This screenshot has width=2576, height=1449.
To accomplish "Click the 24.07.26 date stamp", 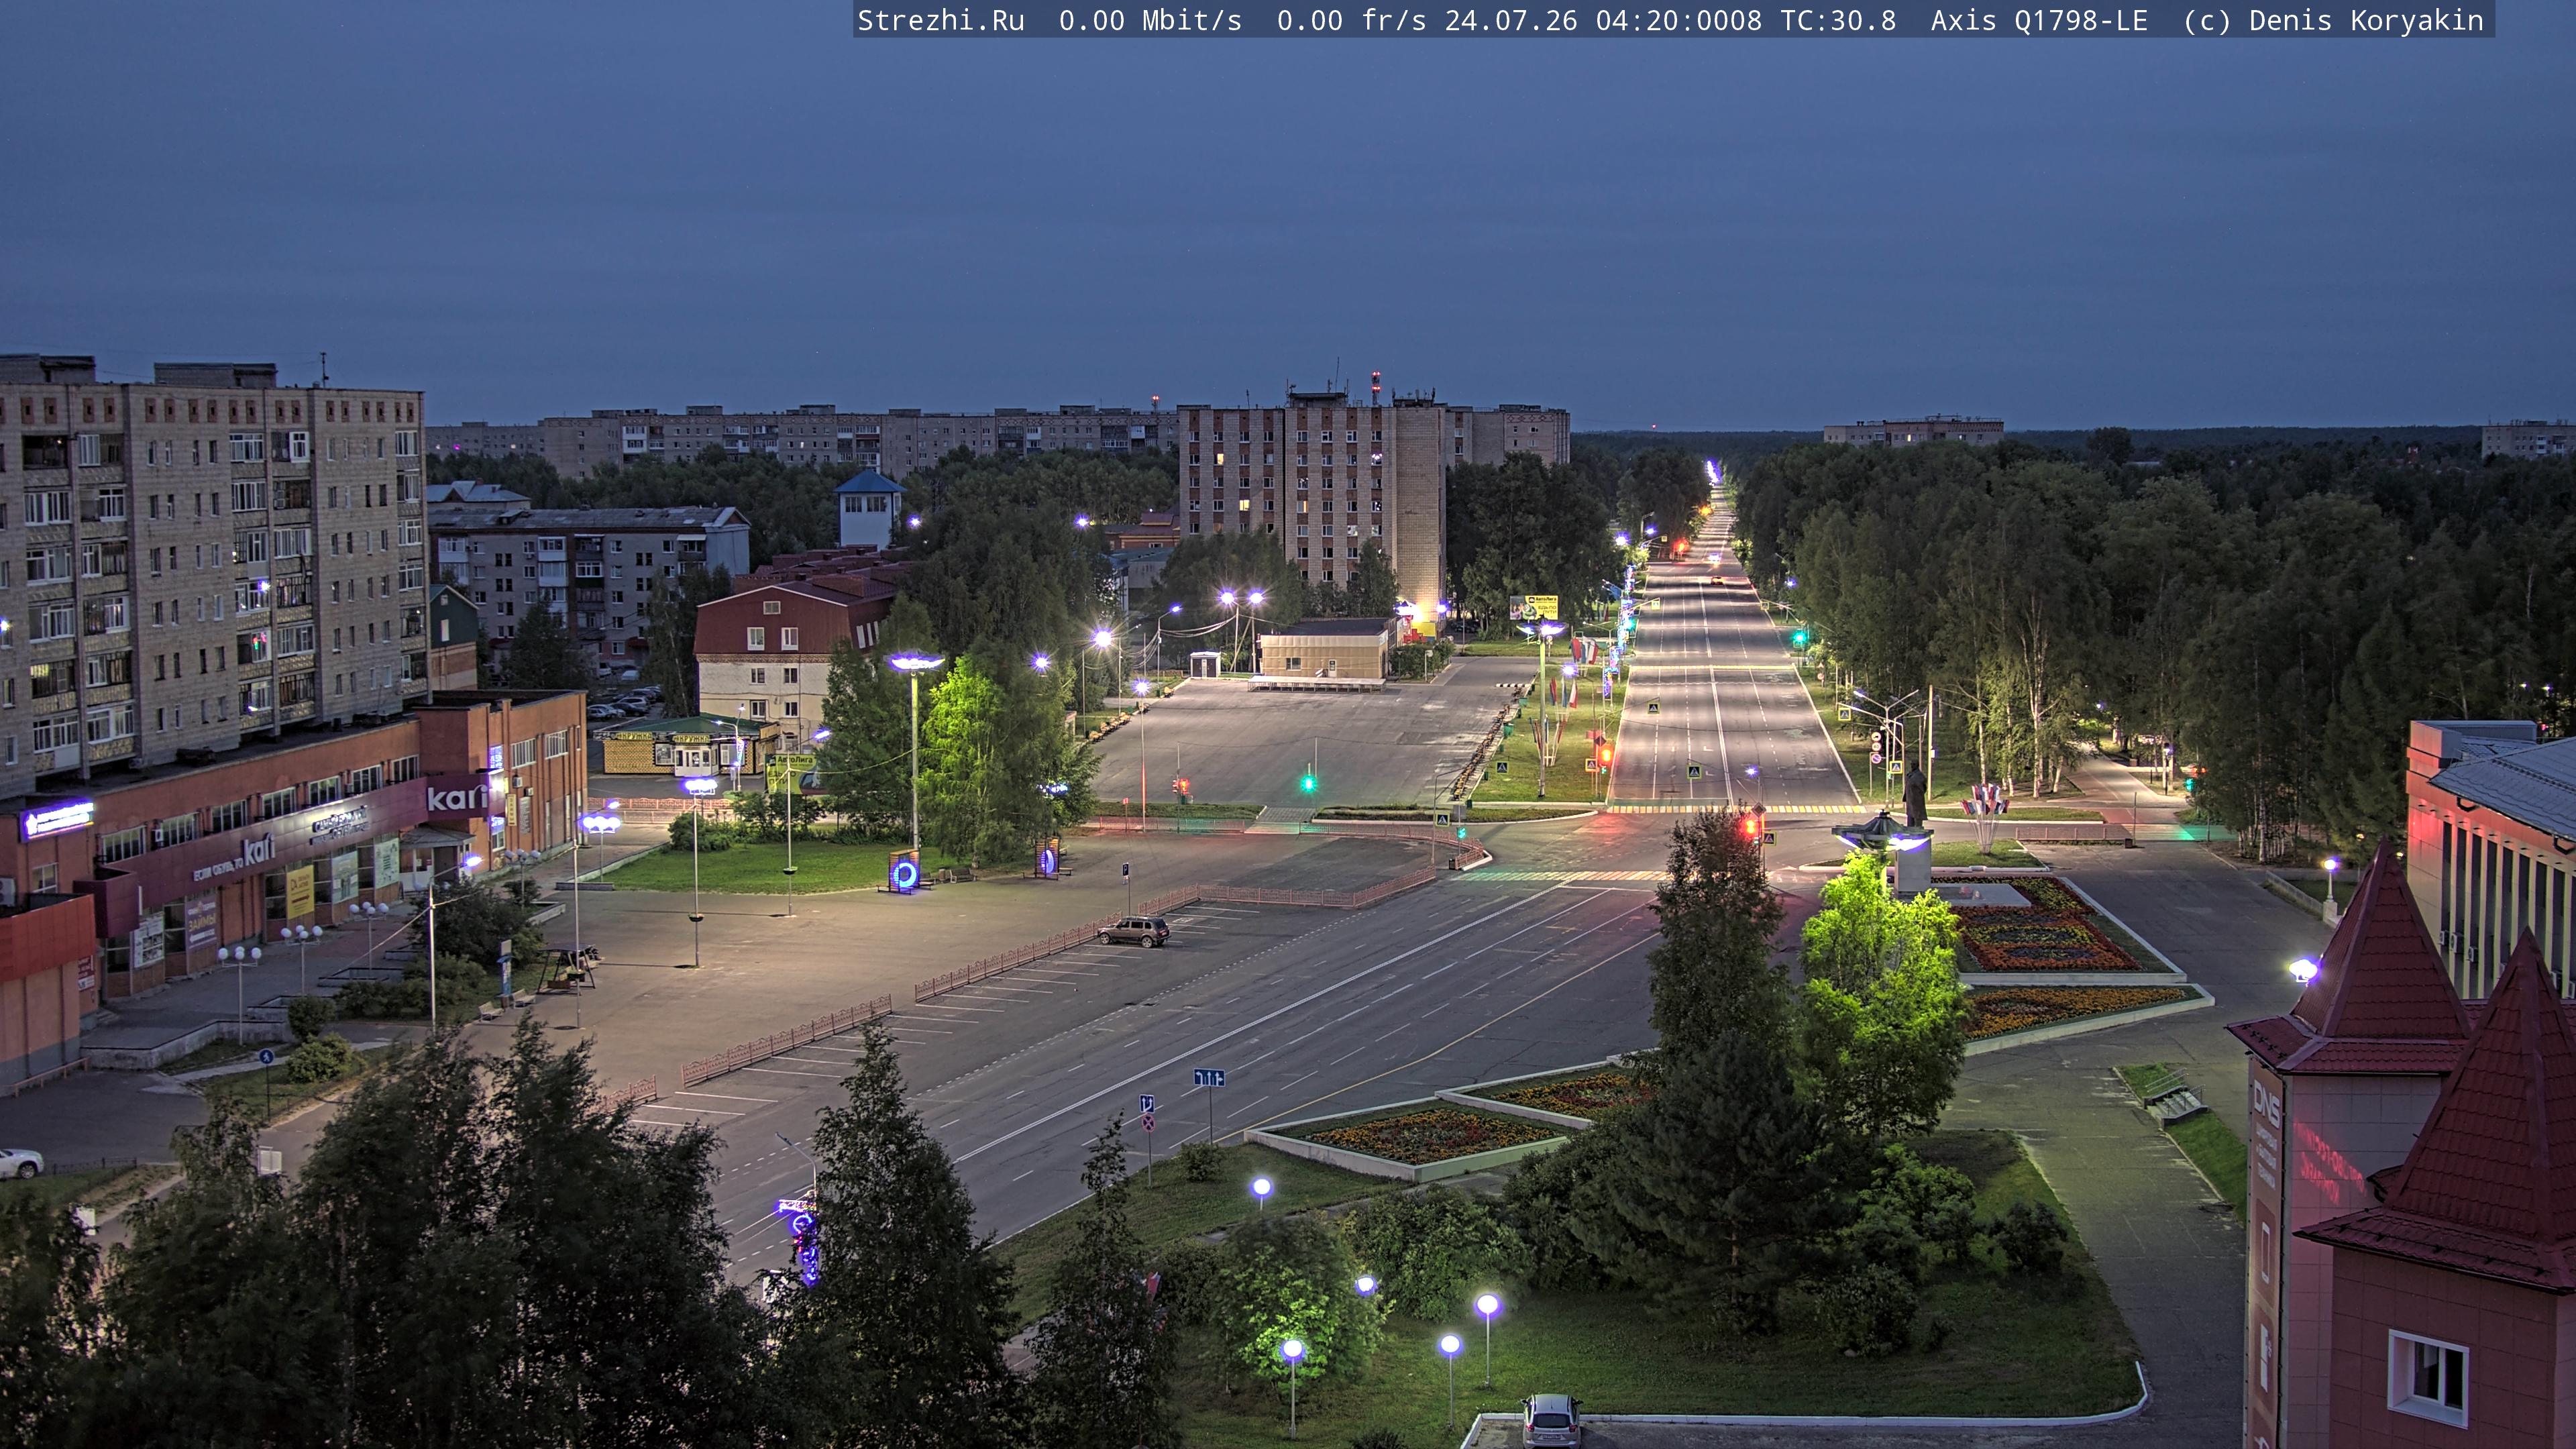I will [1511, 21].
